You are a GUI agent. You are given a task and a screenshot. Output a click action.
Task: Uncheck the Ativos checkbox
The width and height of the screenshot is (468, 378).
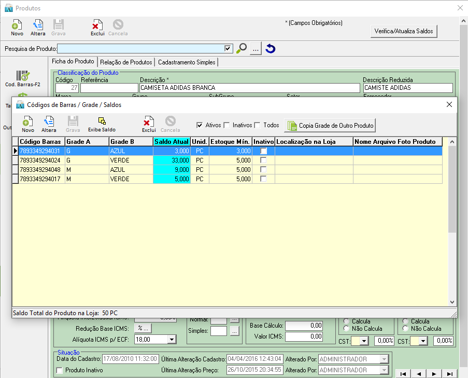tap(200, 125)
